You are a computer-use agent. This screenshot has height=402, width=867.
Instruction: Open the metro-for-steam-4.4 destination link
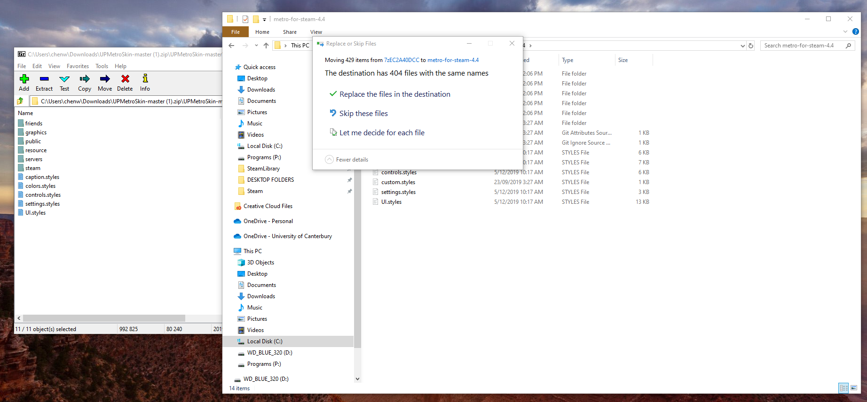[x=453, y=60]
